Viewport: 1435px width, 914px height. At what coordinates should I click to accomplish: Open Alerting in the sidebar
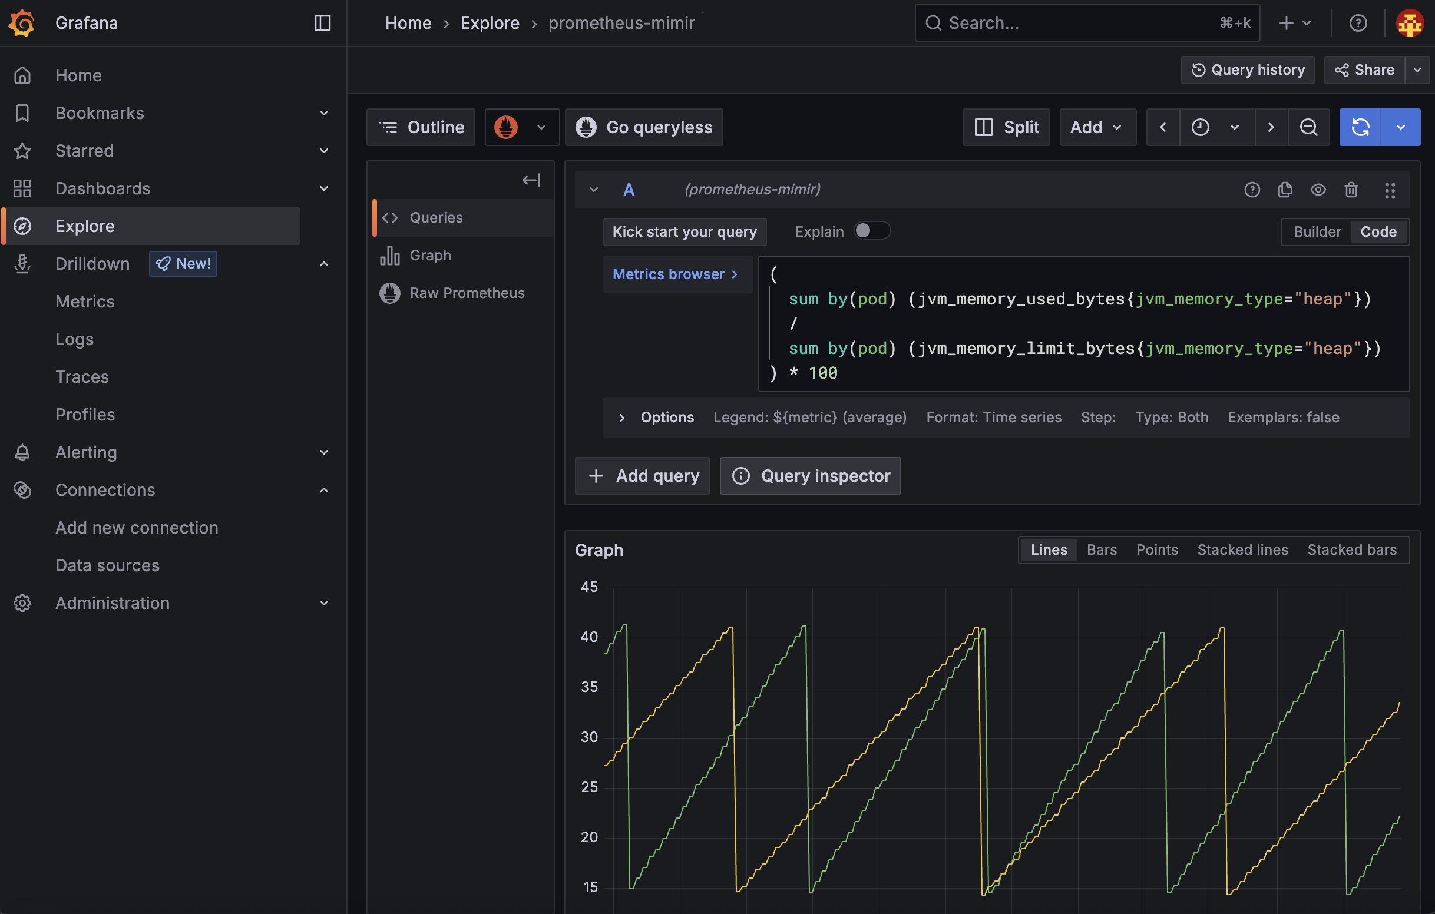click(86, 452)
